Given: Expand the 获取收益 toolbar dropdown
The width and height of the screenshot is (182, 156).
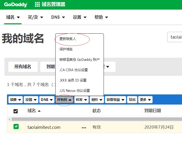Looking at the screenshot, I should tap(116, 100).
